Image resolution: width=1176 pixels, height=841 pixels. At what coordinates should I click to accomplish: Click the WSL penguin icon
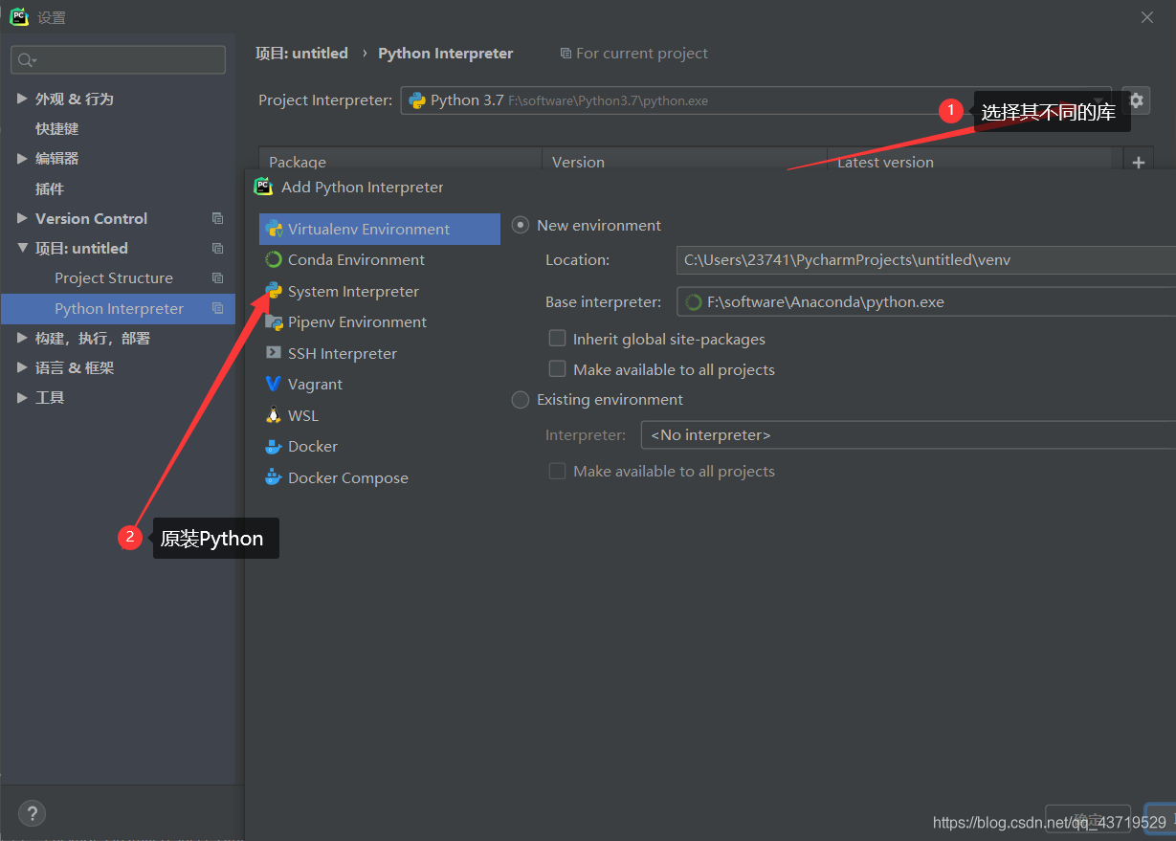click(x=274, y=415)
